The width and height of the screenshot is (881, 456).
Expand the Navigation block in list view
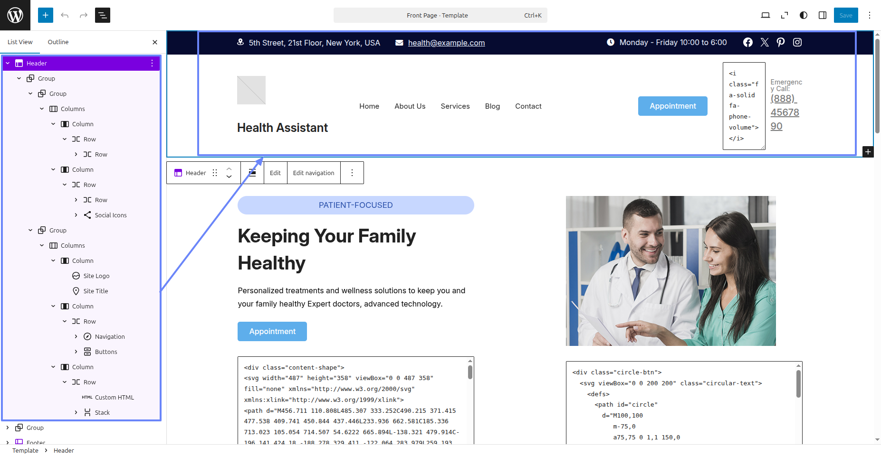click(76, 336)
